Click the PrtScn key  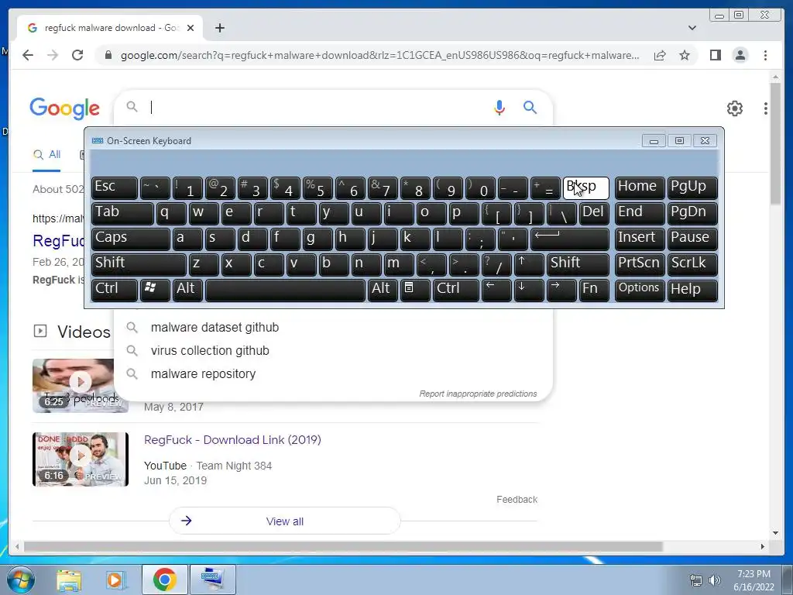[x=640, y=264]
